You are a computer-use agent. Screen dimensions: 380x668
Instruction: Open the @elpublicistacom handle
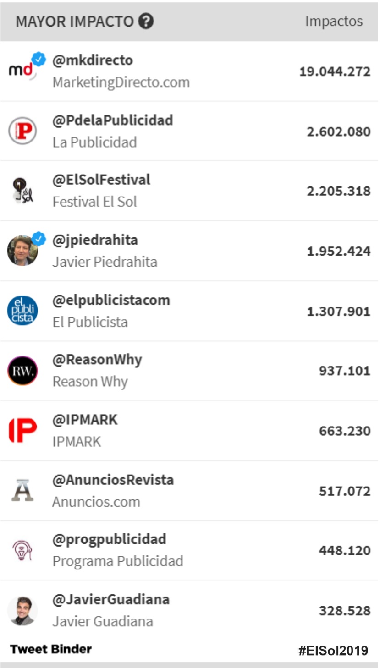111,300
